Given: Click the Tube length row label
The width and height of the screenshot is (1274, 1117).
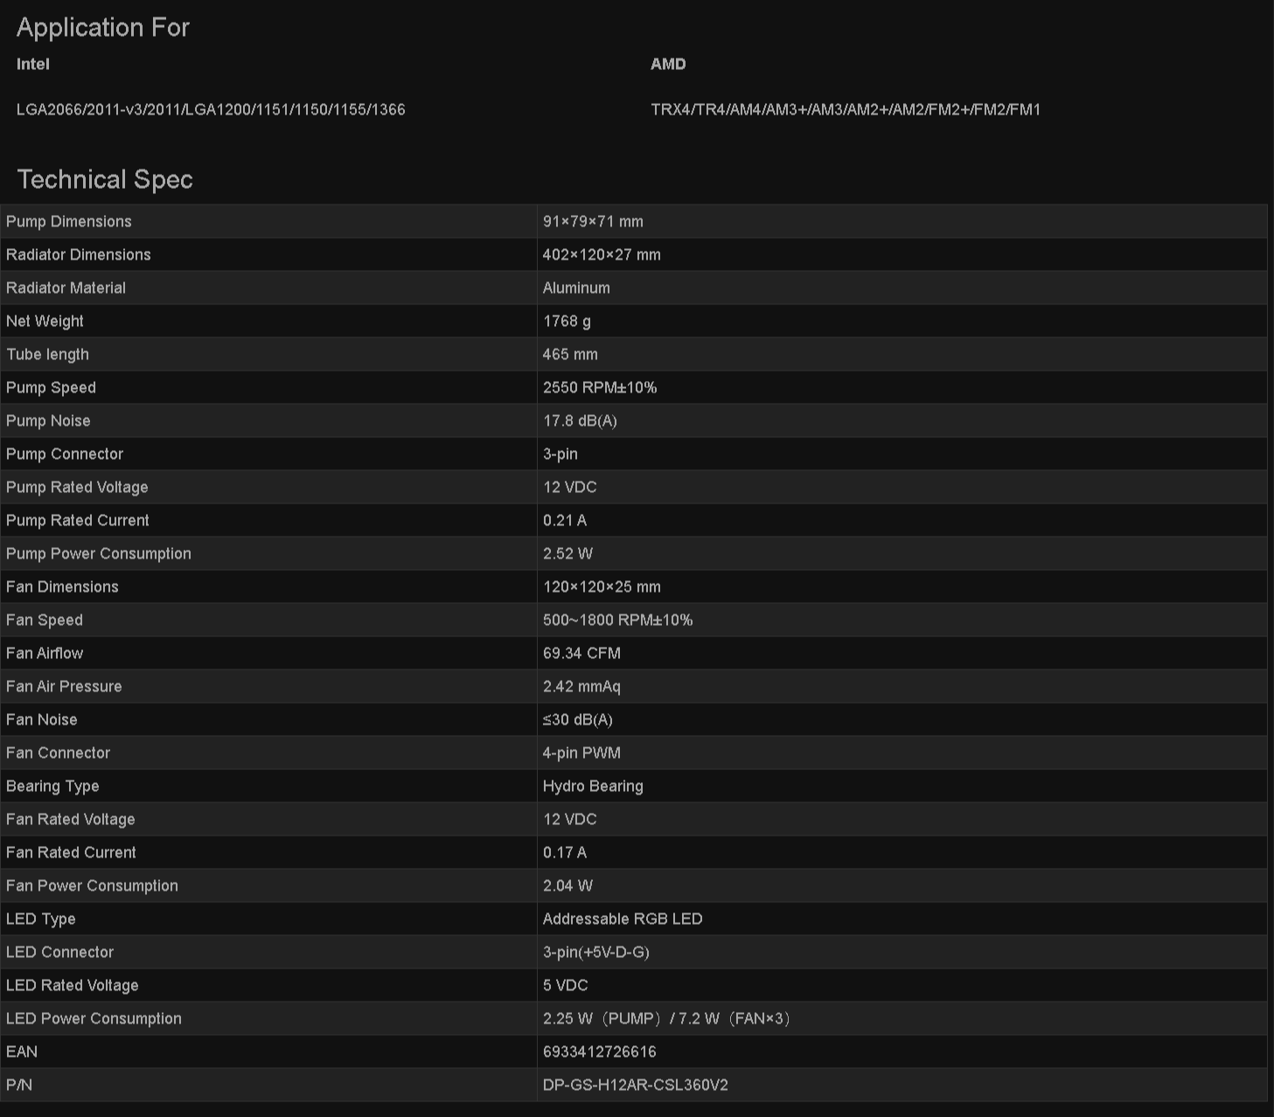Looking at the screenshot, I should click(x=47, y=354).
